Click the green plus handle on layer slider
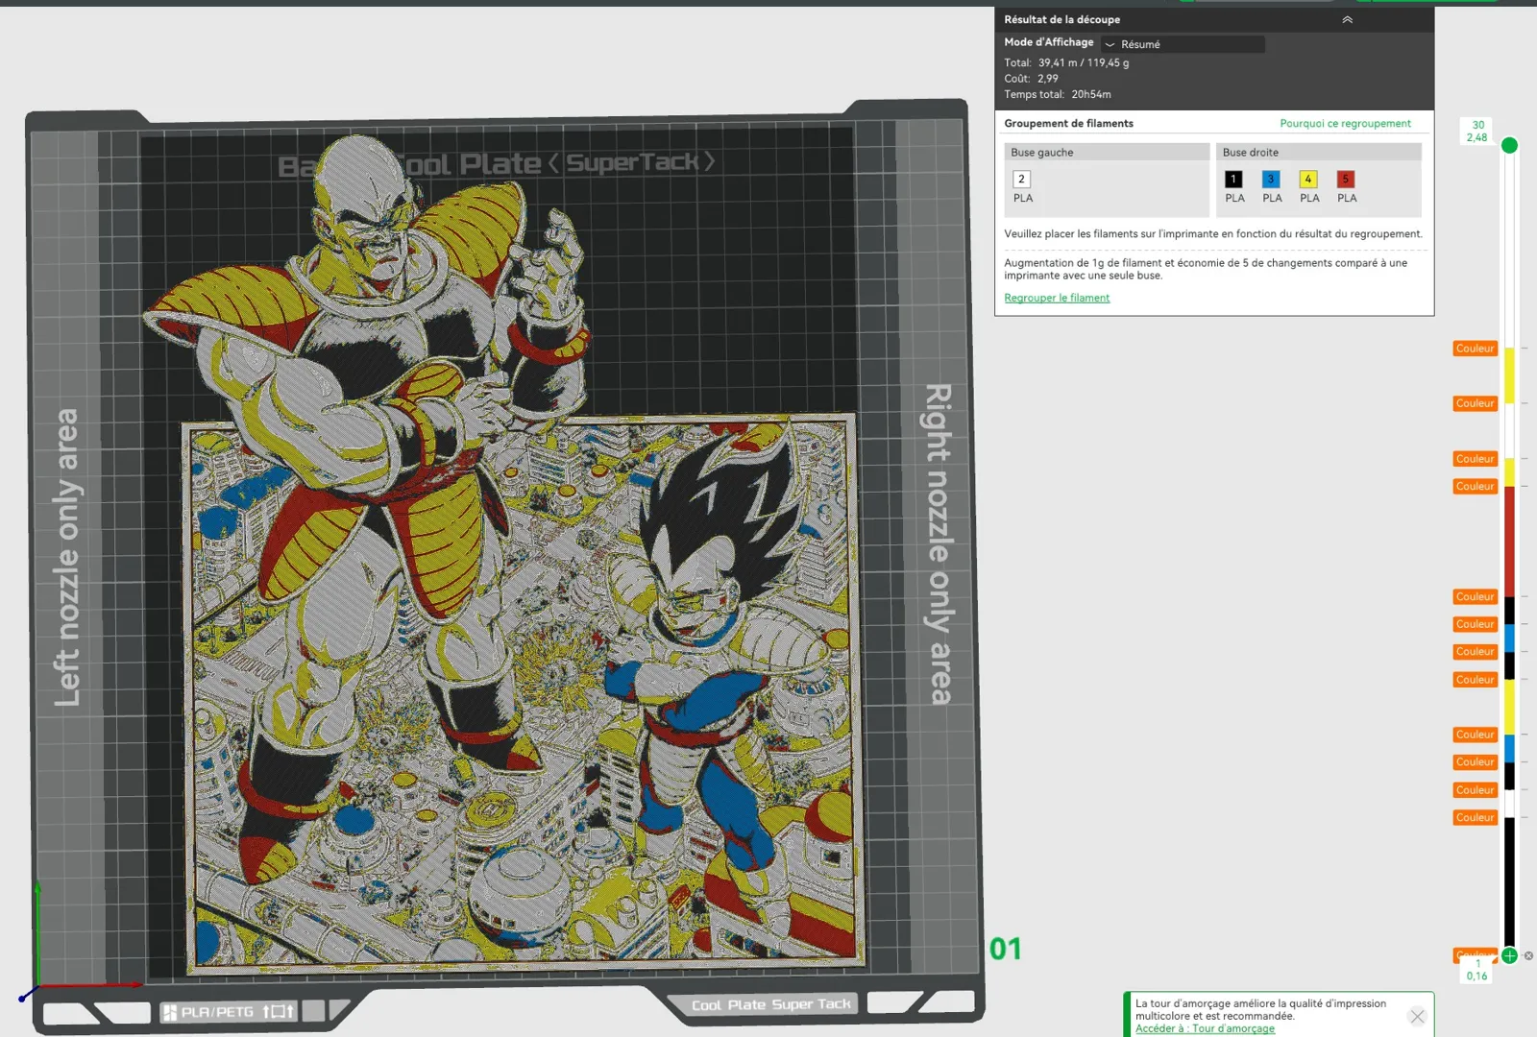Screen dimensions: 1537x1037 pos(1509,955)
